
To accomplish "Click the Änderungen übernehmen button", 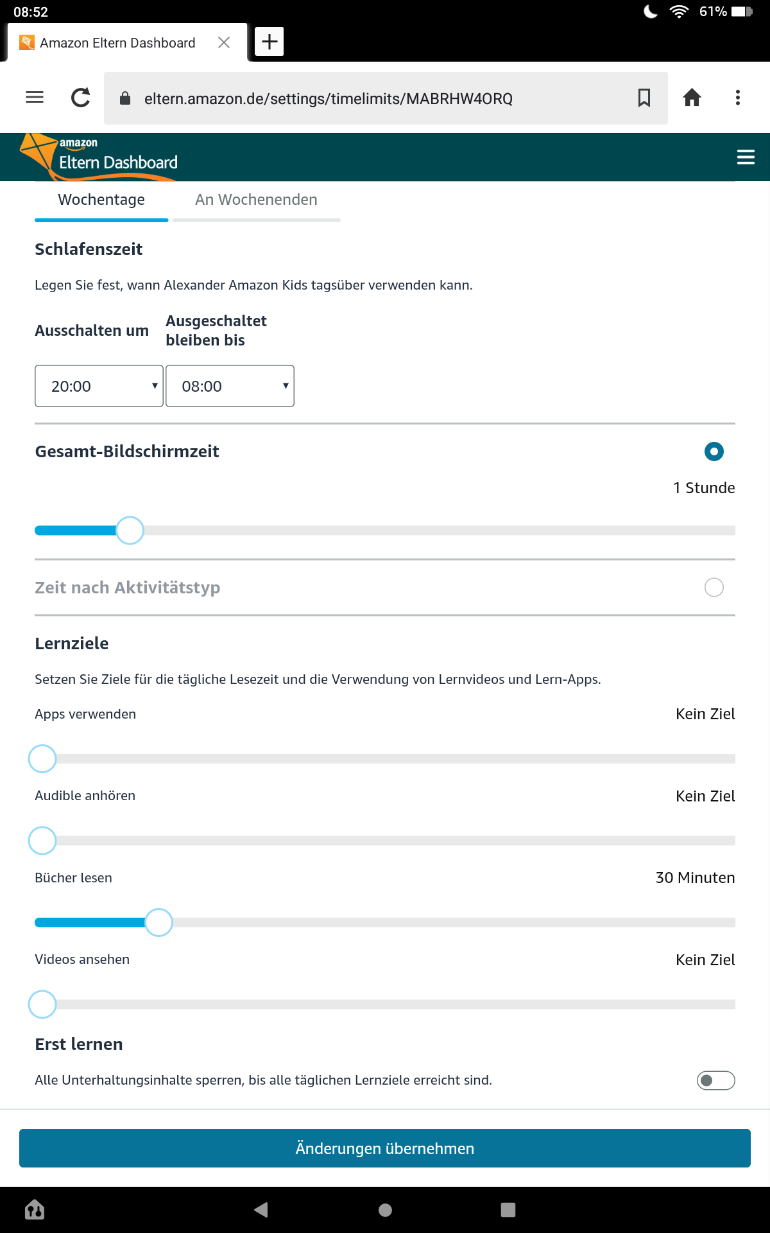I will pos(385,1148).
